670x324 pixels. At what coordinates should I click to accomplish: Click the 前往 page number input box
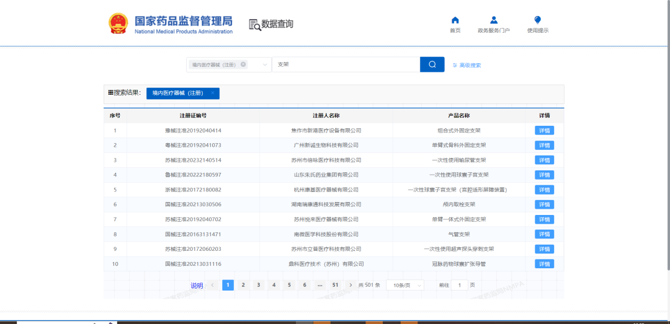coord(459,285)
